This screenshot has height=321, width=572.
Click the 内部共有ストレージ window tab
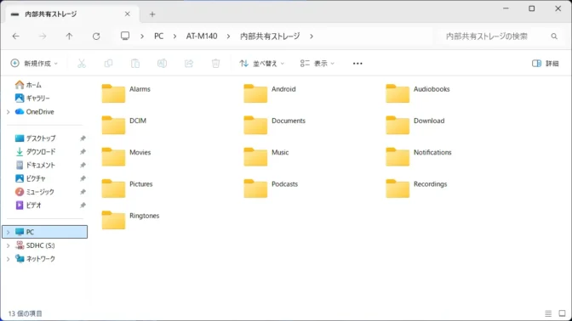[x=71, y=14]
